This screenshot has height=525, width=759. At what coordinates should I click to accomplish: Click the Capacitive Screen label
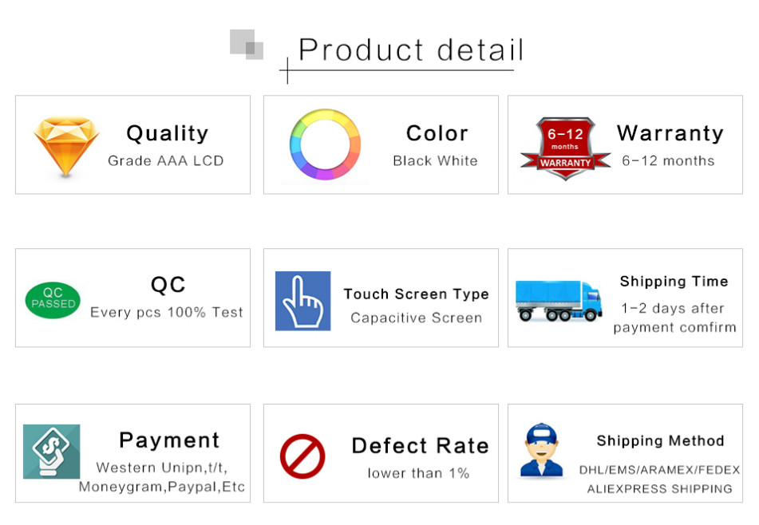[x=417, y=318]
